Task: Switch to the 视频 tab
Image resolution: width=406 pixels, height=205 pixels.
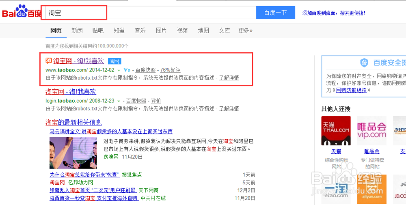Action: (x=182, y=30)
